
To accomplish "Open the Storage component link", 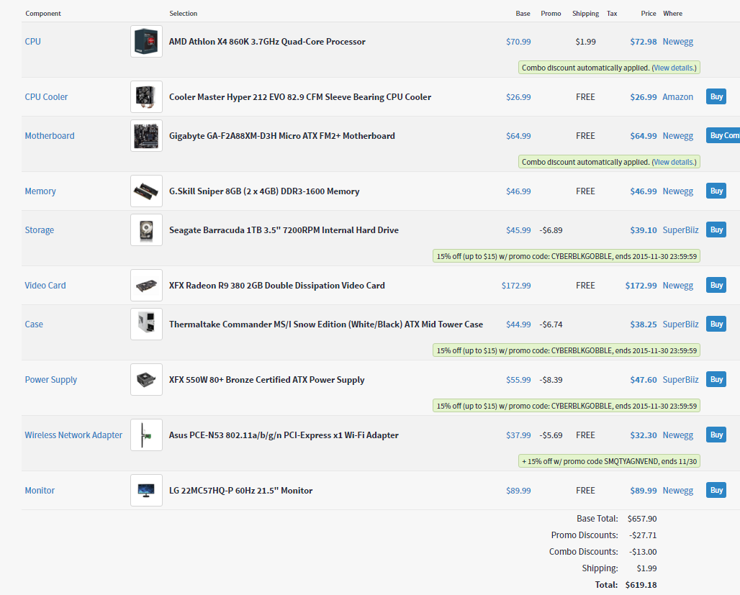I will [39, 230].
